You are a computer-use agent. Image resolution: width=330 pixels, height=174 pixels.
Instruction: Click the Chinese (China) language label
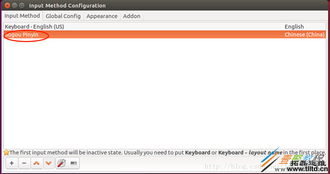(x=304, y=35)
